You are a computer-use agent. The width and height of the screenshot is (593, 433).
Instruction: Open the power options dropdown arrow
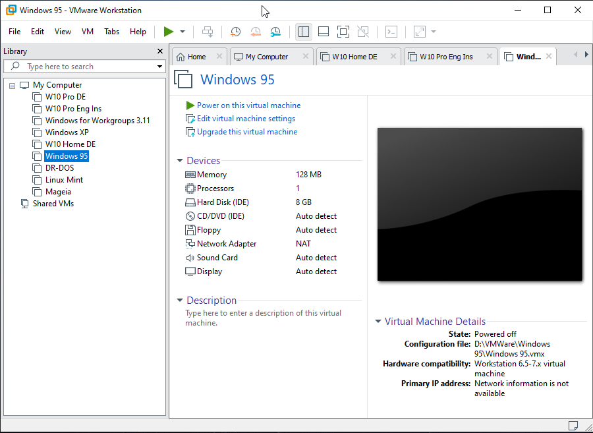[x=183, y=32]
